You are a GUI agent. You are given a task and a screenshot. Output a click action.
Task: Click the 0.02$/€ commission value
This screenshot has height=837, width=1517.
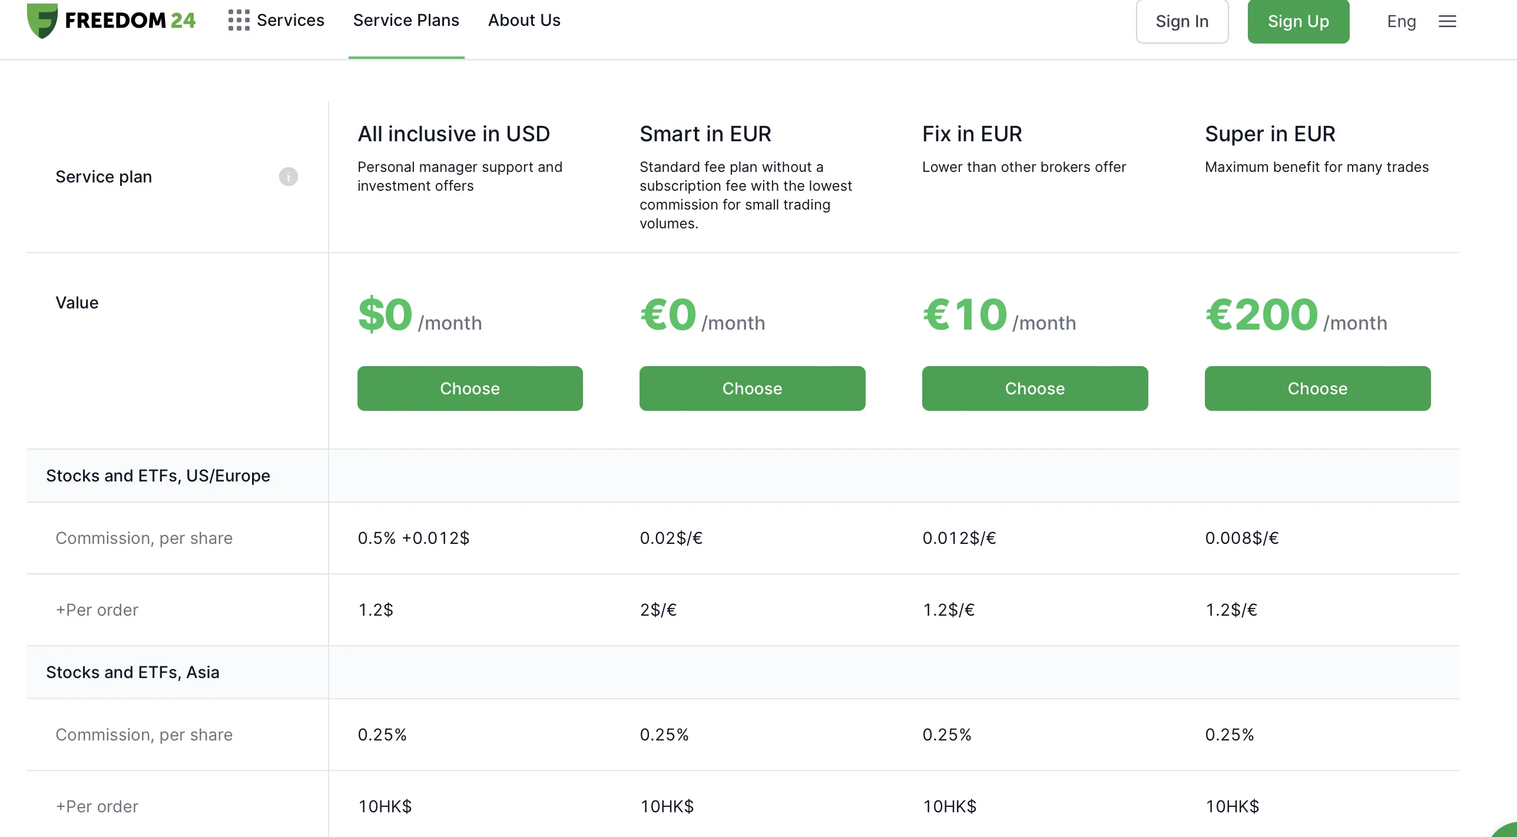click(671, 538)
